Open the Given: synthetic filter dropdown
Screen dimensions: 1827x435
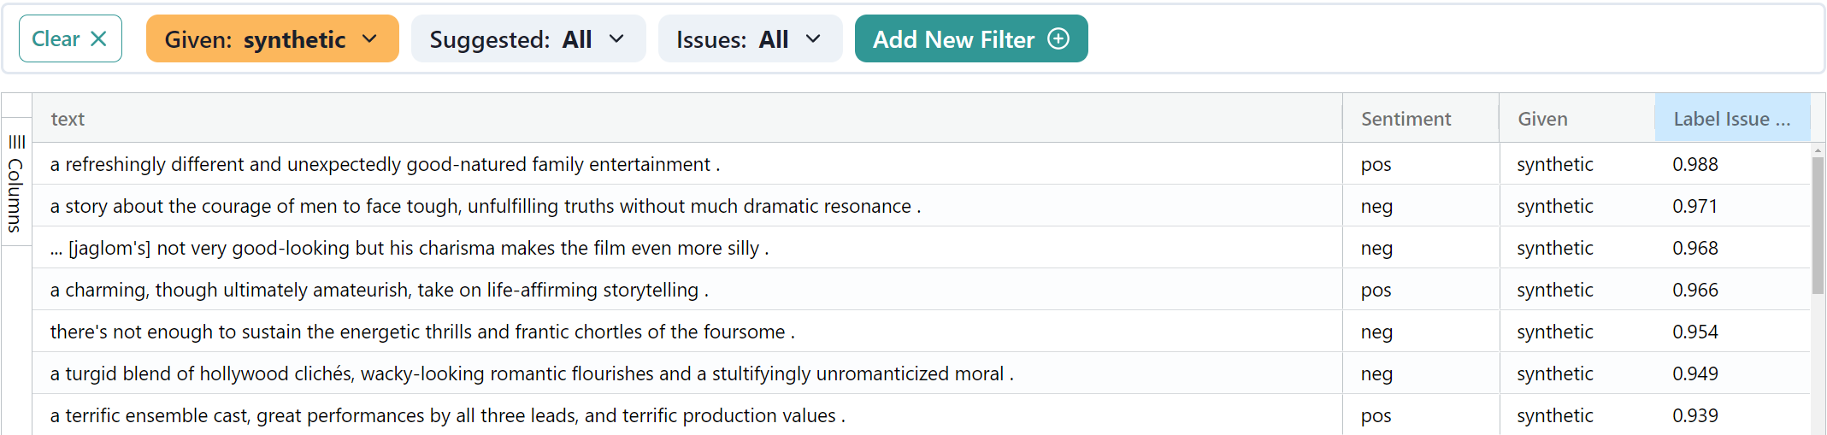coord(272,38)
